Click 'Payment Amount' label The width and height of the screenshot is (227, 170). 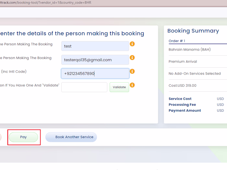click(x=185, y=111)
